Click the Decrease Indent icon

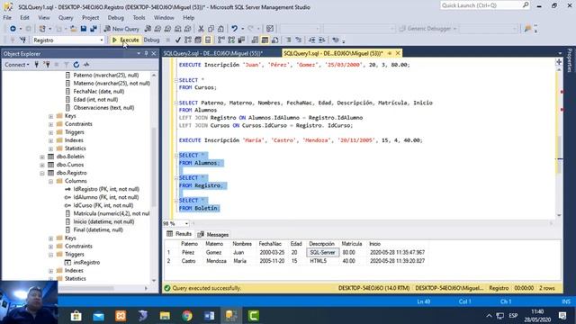click(312, 40)
